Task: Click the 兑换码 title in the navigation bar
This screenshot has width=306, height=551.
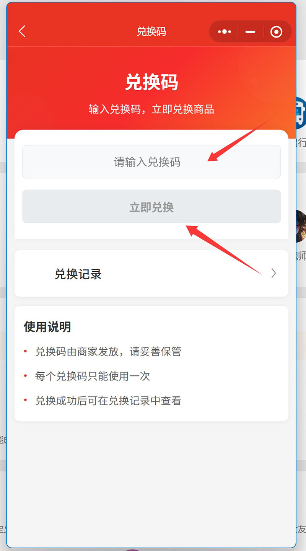Action: [x=151, y=32]
